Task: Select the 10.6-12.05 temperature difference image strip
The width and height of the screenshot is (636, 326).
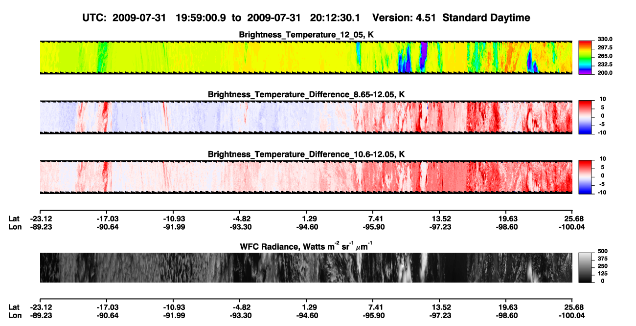Action: point(306,177)
